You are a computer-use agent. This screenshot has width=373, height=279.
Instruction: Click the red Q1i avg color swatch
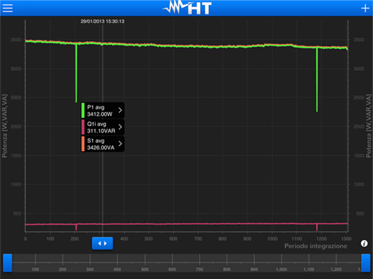coord(83,127)
